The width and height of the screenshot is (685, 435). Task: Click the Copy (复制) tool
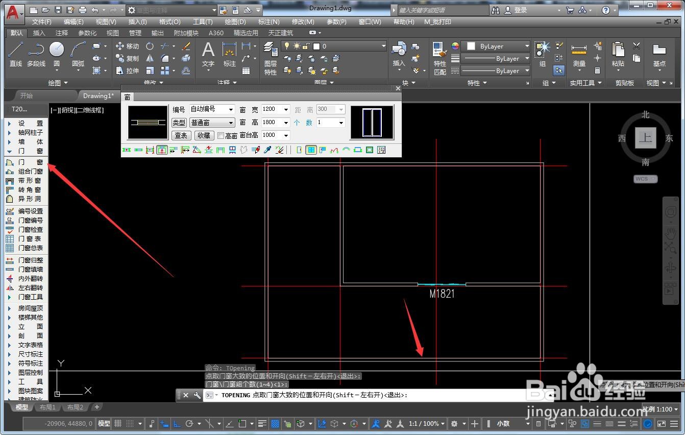(128, 58)
